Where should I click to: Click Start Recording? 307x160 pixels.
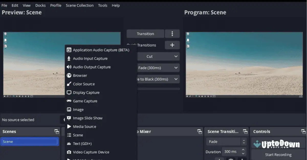tap(278, 154)
